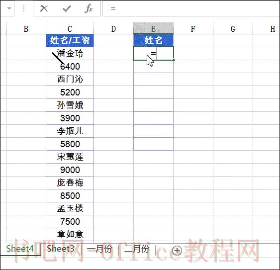This screenshot has height=270, width=280.
Task: Open the 二月份 sheet tab
Action: [x=137, y=249]
